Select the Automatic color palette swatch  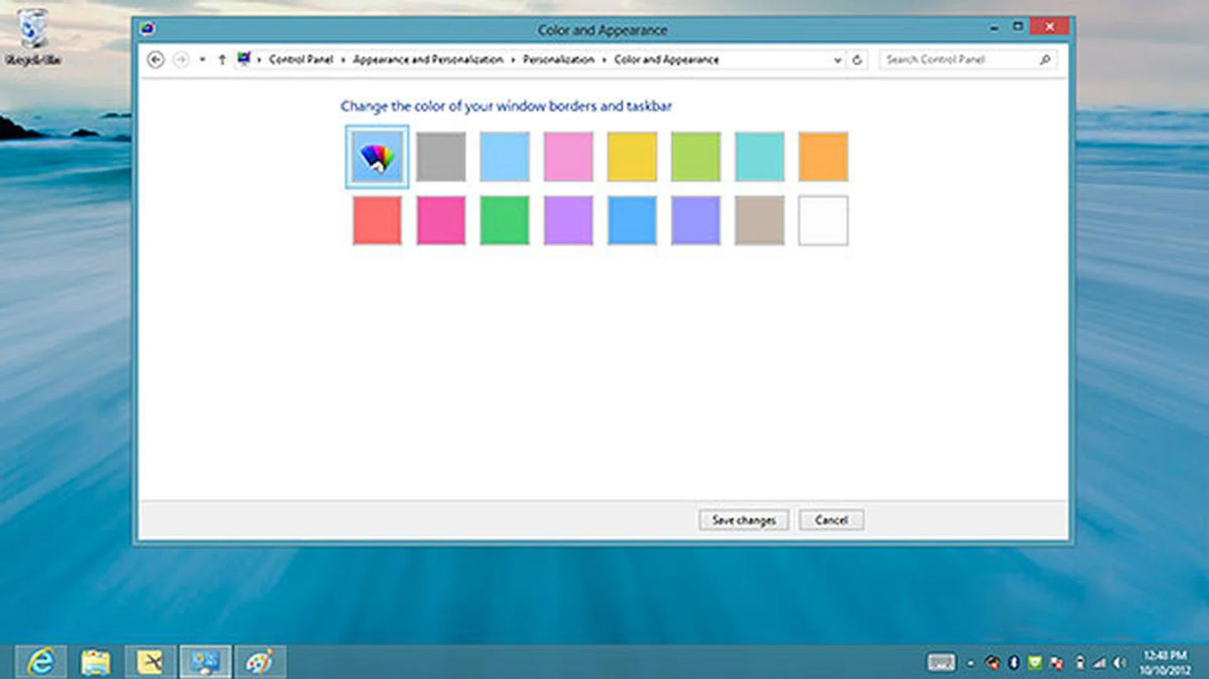[x=377, y=157]
